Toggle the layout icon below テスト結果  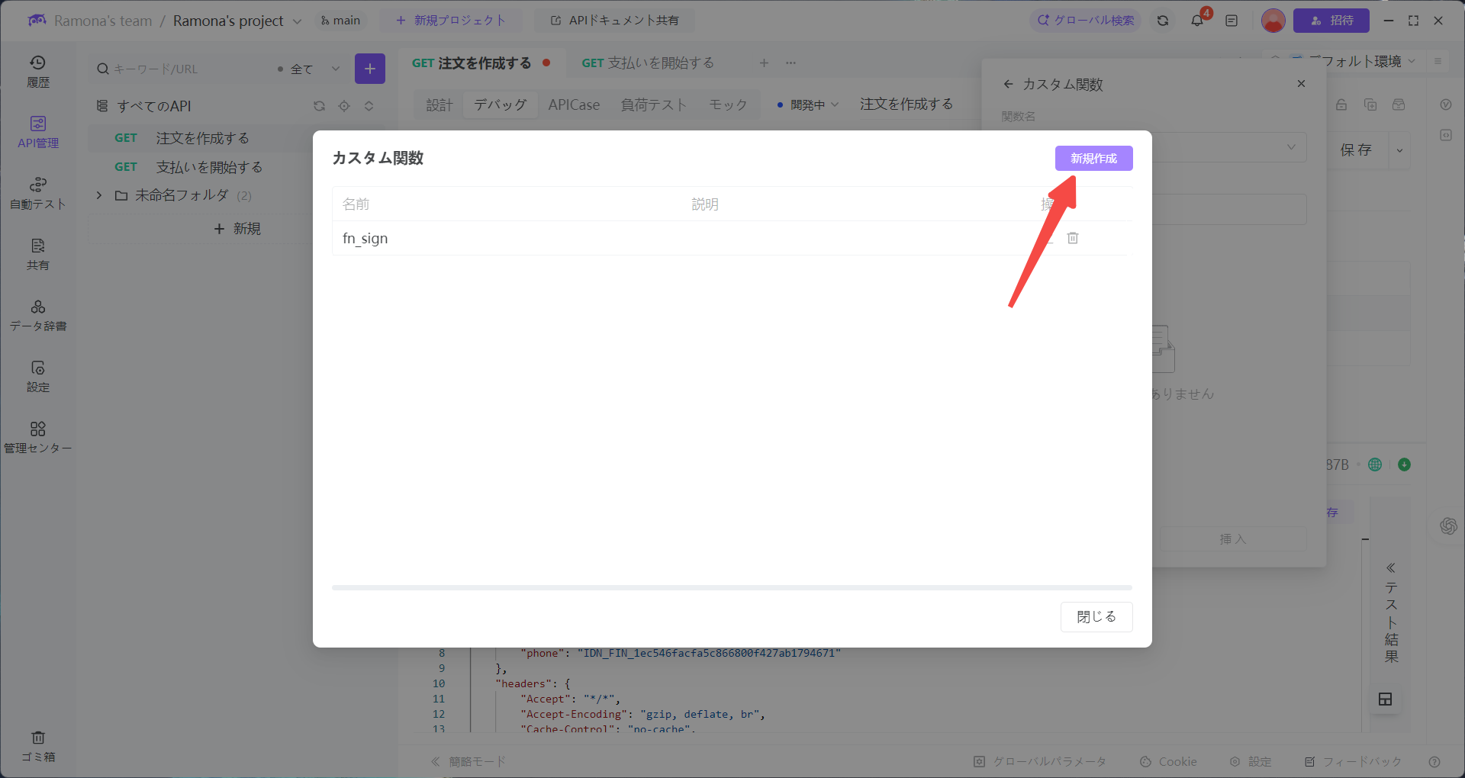click(x=1386, y=699)
